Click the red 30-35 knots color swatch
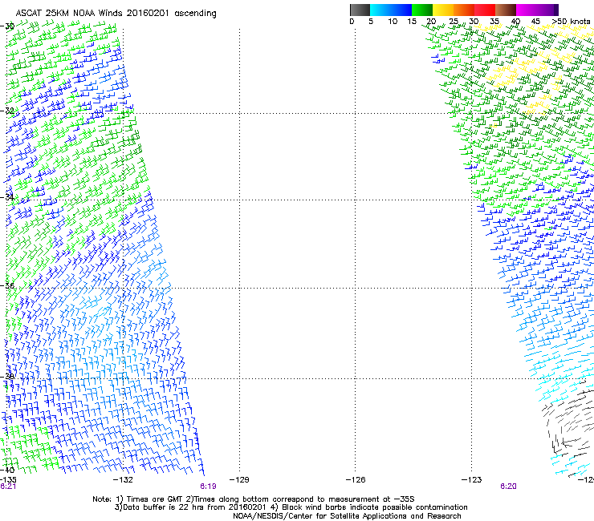594x521 pixels. (485, 10)
